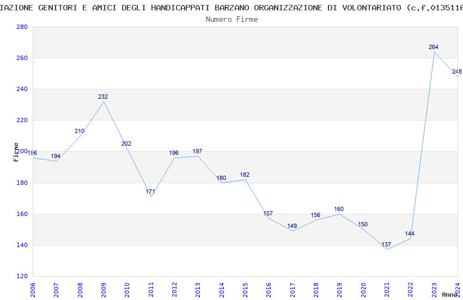The width and height of the screenshot is (463, 300).
Task: Click the 210 data label for 2008
Action: coord(80,131)
